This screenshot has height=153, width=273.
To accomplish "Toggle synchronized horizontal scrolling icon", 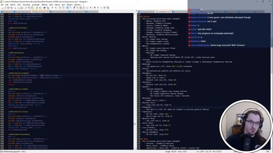I will point(63,8).
